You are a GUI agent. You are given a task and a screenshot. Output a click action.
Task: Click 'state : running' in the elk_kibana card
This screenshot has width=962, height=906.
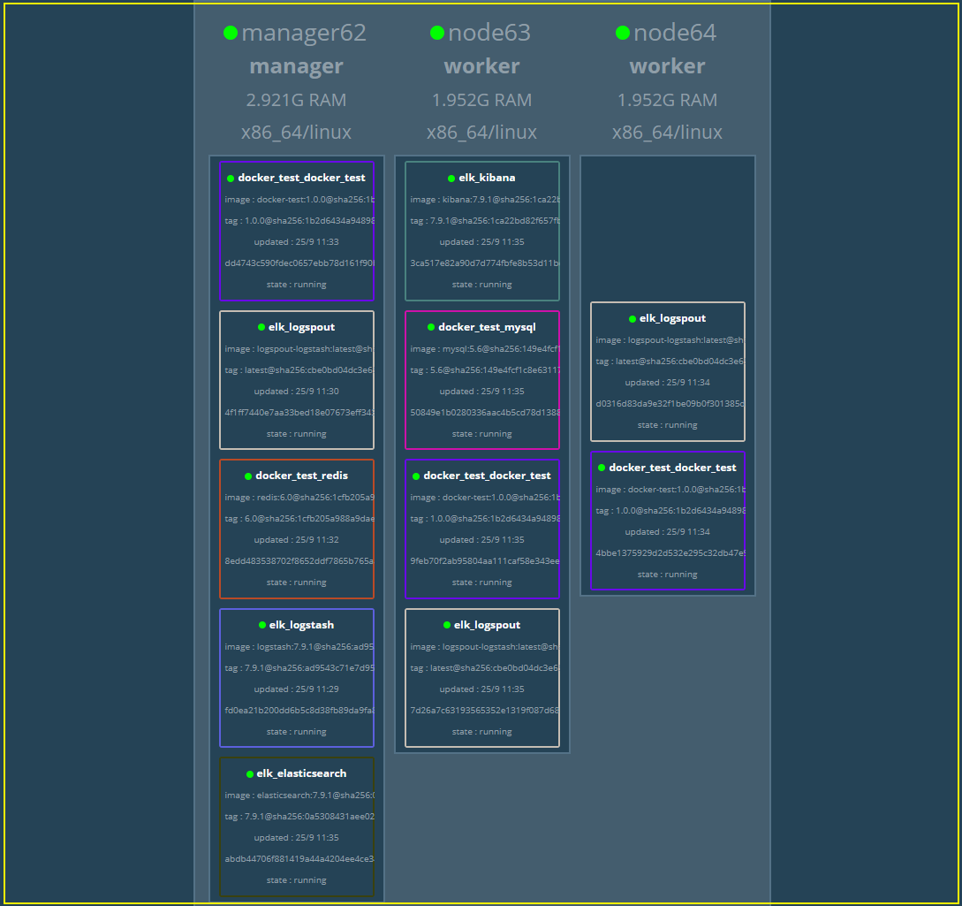click(481, 285)
